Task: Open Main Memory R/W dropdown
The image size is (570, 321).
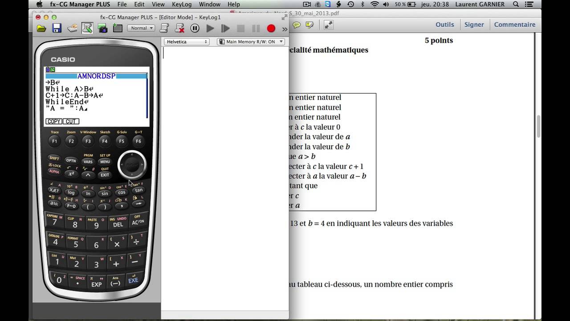Action: point(252,41)
